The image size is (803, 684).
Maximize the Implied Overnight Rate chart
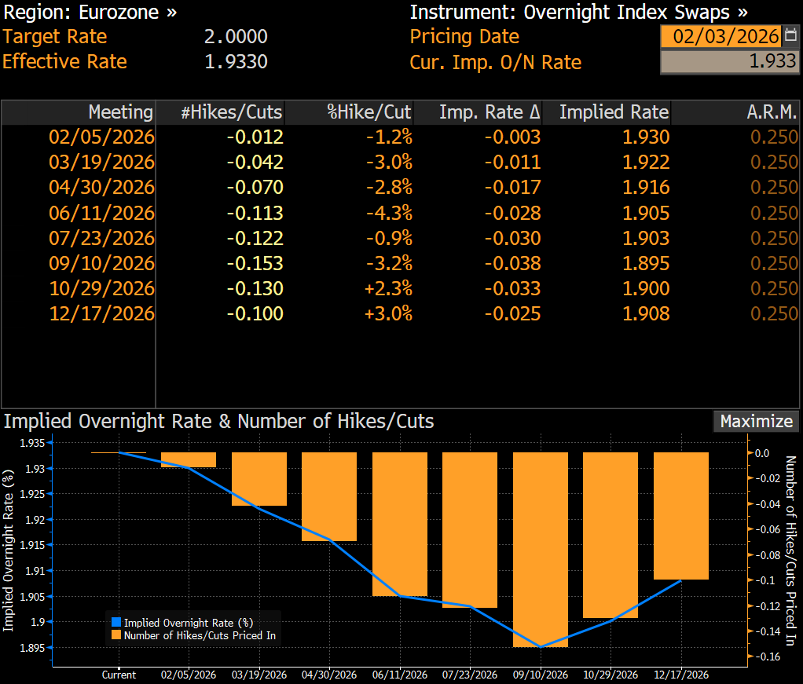756,422
